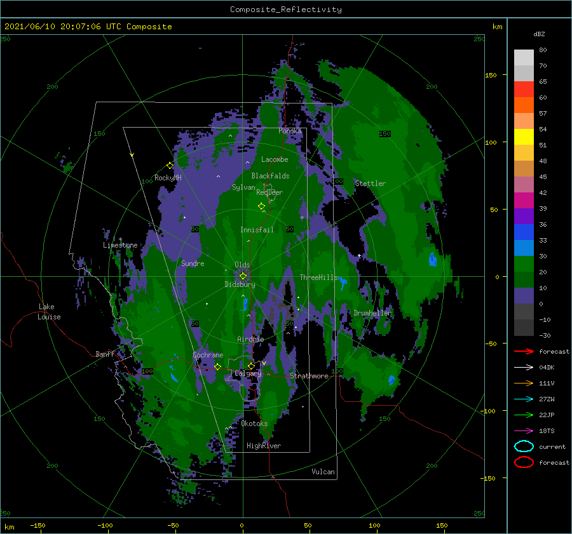Viewport: 572px width, 534px height.
Task: Click the Ponoka town label
Action: point(290,131)
